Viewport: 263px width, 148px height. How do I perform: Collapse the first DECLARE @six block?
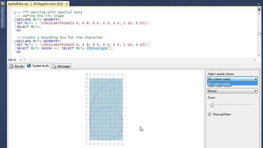pyautogui.click(x=15, y=20)
